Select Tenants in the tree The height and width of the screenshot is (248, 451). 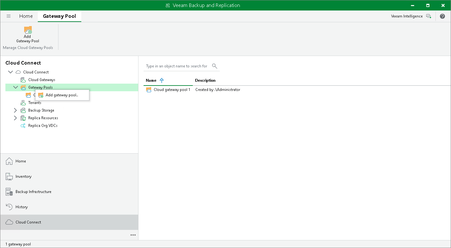click(35, 103)
